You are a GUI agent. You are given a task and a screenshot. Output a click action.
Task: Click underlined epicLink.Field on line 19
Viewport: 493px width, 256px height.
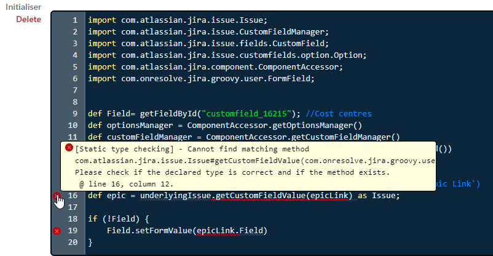point(229,231)
